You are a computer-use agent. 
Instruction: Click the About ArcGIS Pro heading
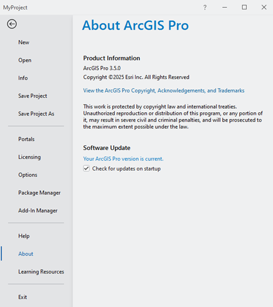(x=135, y=26)
